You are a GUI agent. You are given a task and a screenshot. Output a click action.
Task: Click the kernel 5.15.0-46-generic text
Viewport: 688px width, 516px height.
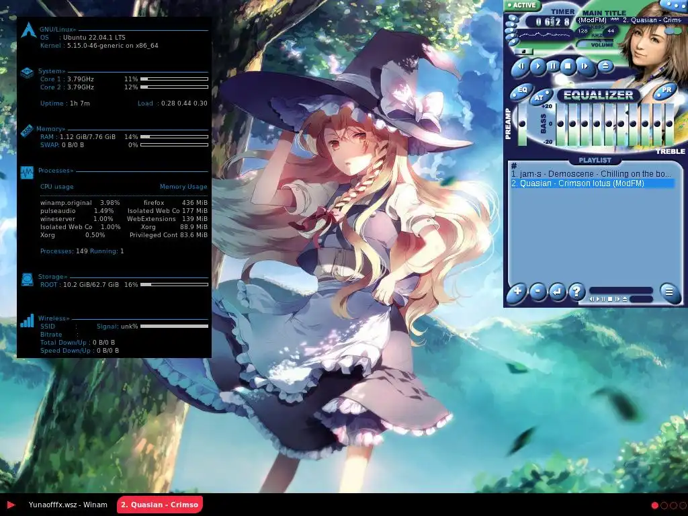(113, 46)
